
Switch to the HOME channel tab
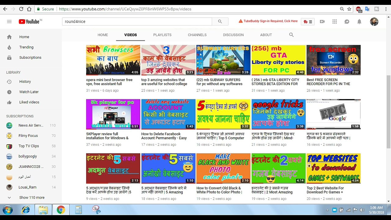point(103,35)
